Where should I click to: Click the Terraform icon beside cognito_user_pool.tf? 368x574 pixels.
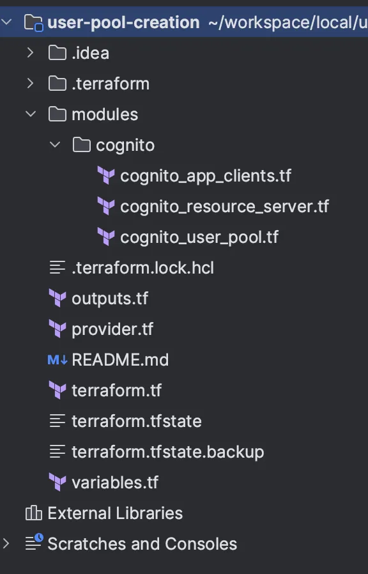tap(107, 237)
